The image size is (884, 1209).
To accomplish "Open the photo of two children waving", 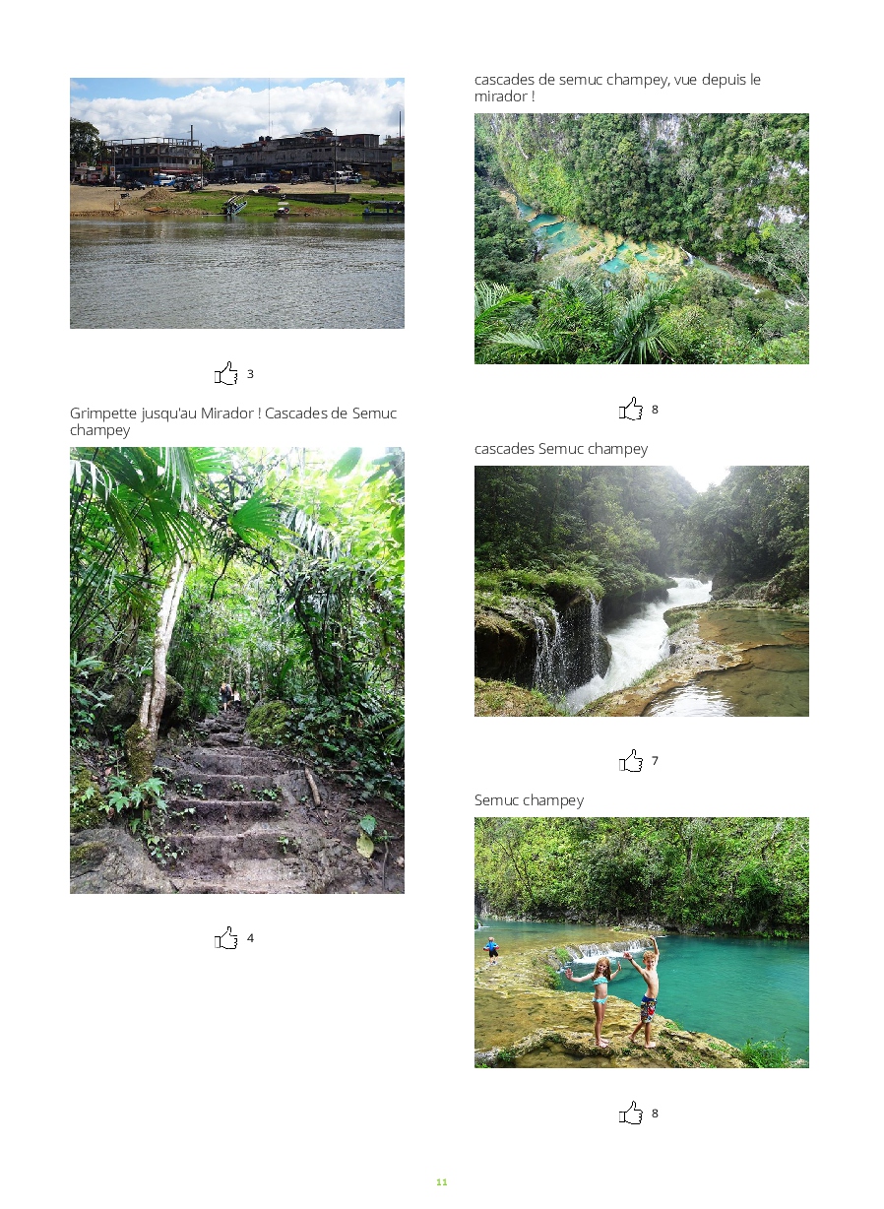I will tap(642, 942).
